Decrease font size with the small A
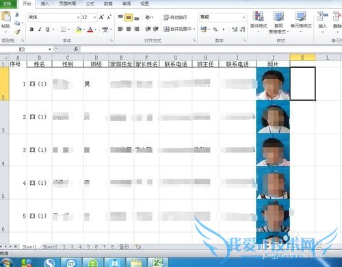 109,17
